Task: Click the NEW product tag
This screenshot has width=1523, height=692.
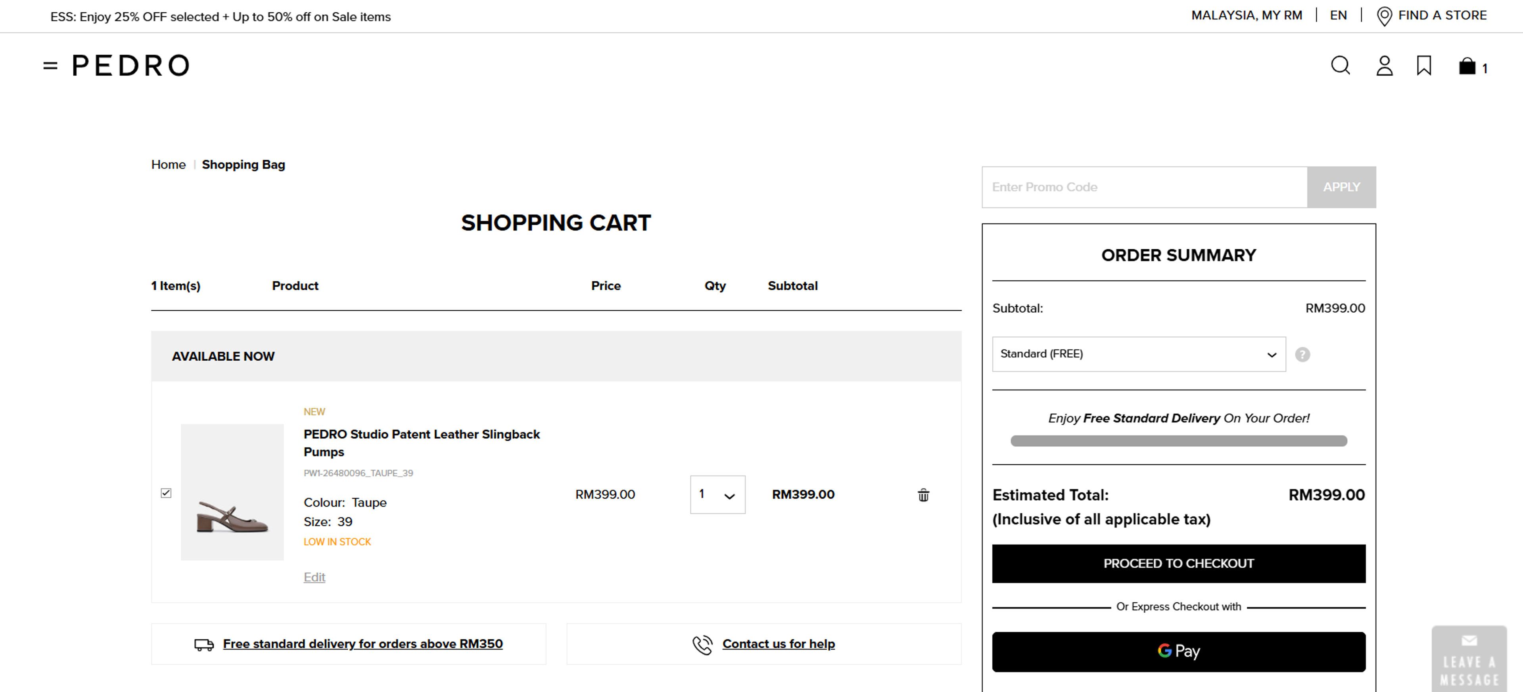Action: click(x=314, y=412)
